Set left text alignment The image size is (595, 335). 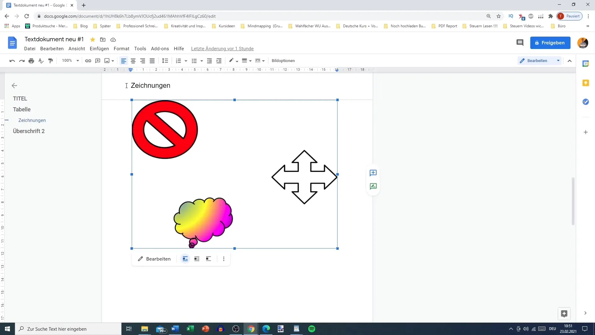point(124,61)
